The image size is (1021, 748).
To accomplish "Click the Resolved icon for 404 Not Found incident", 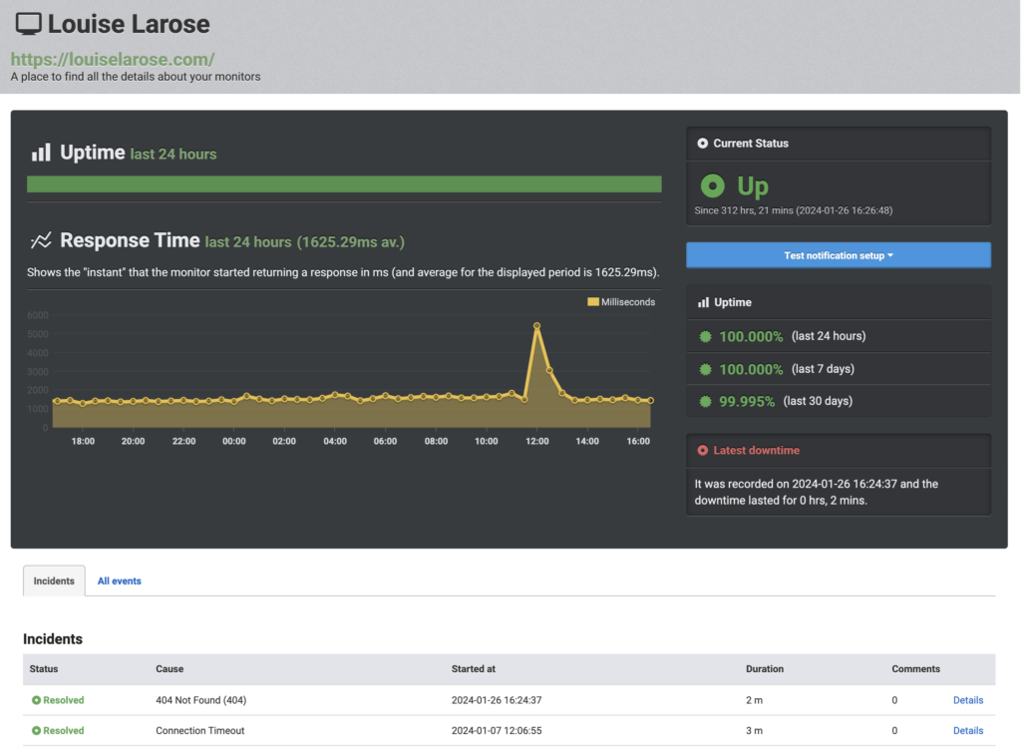I will [x=37, y=700].
